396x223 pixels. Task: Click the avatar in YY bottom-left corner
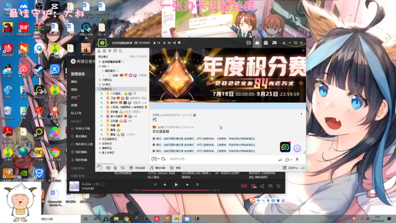pos(100,167)
